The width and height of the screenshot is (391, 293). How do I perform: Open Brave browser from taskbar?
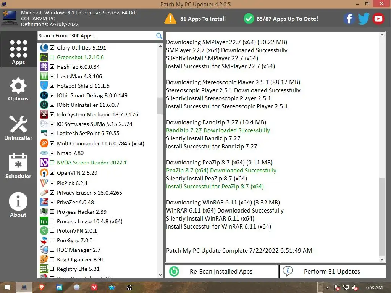(x=42, y=287)
